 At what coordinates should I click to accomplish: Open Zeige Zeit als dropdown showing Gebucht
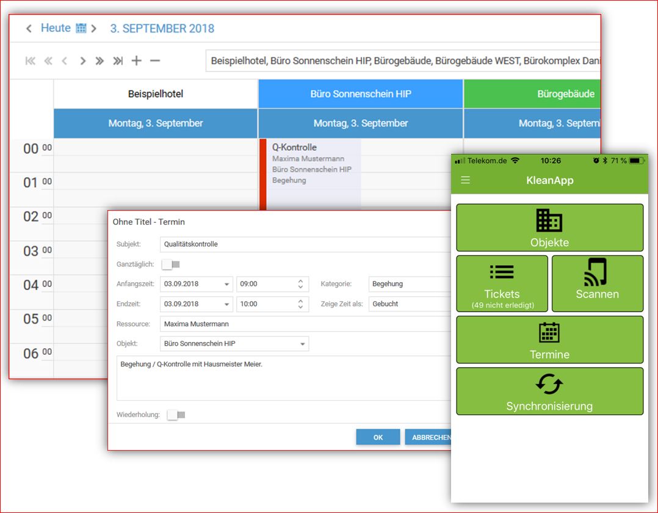[410, 304]
